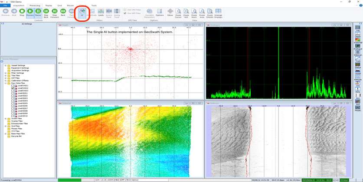Collapse the Raw Data Files tree node
363x182 pixels.
(6, 83)
